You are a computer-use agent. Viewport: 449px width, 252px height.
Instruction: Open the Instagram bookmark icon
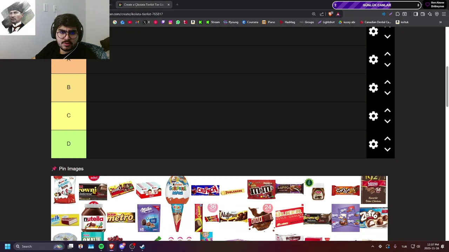pos(170,22)
